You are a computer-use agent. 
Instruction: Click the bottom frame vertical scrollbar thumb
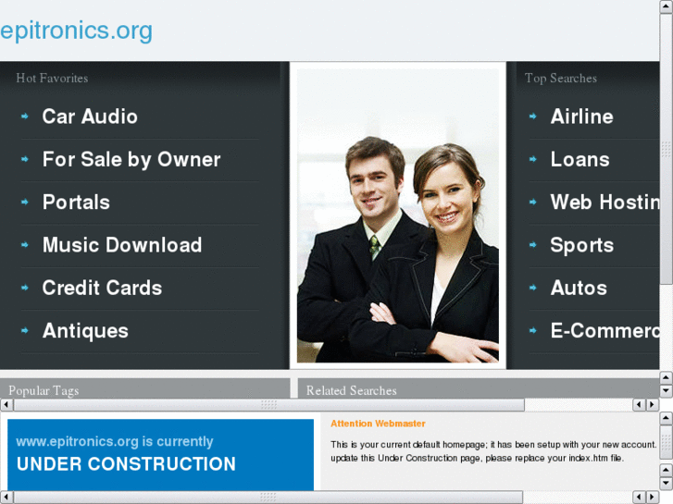(666, 442)
